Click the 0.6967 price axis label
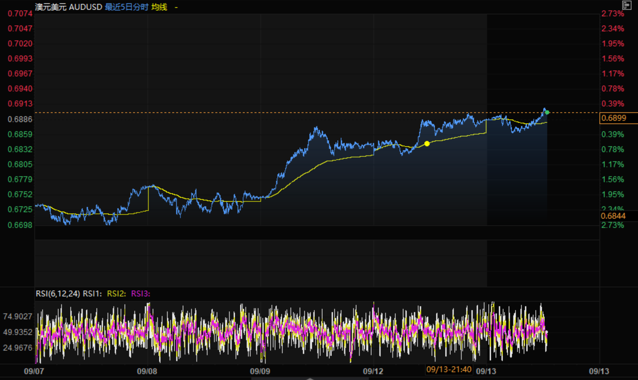The height and width of the screenshot is (380, 638). (20, 74)
